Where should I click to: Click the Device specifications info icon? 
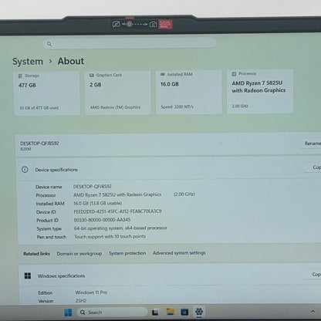pyautogui.click(x=25, y=170)
